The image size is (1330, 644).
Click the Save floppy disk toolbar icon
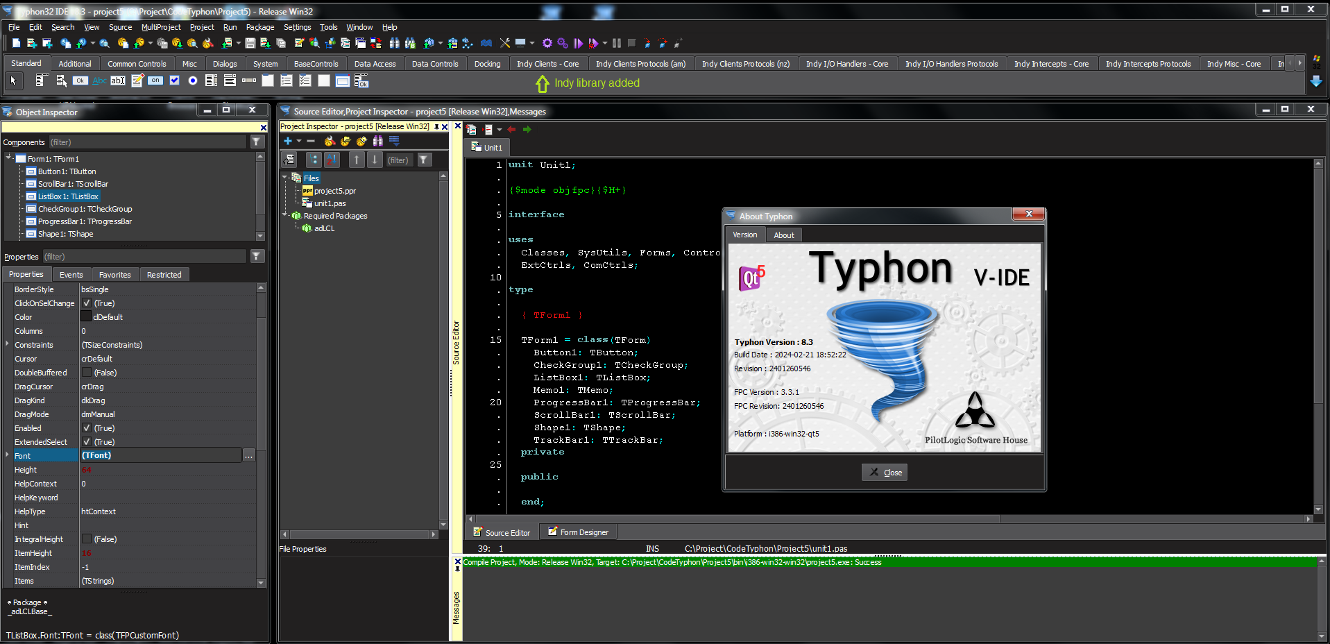tap(250, 43)
